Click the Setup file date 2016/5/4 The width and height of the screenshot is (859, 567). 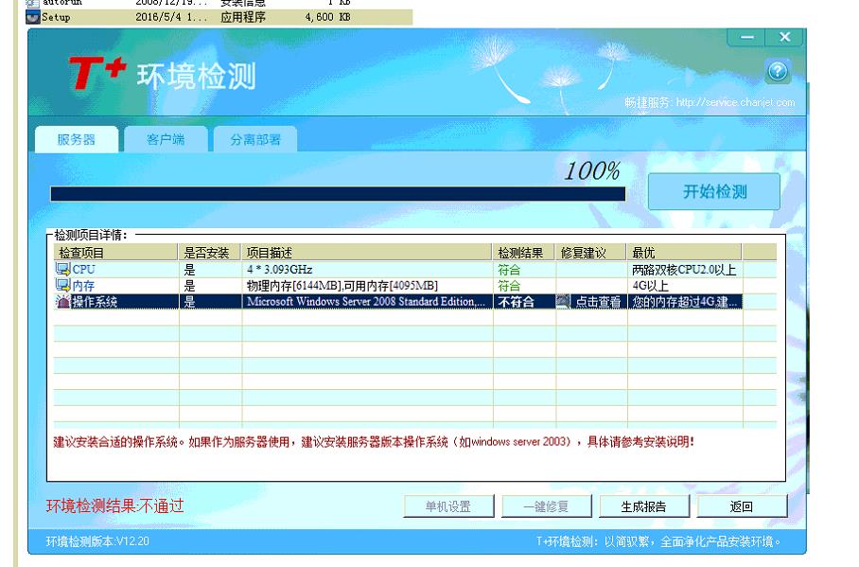(x=171, y=17)
